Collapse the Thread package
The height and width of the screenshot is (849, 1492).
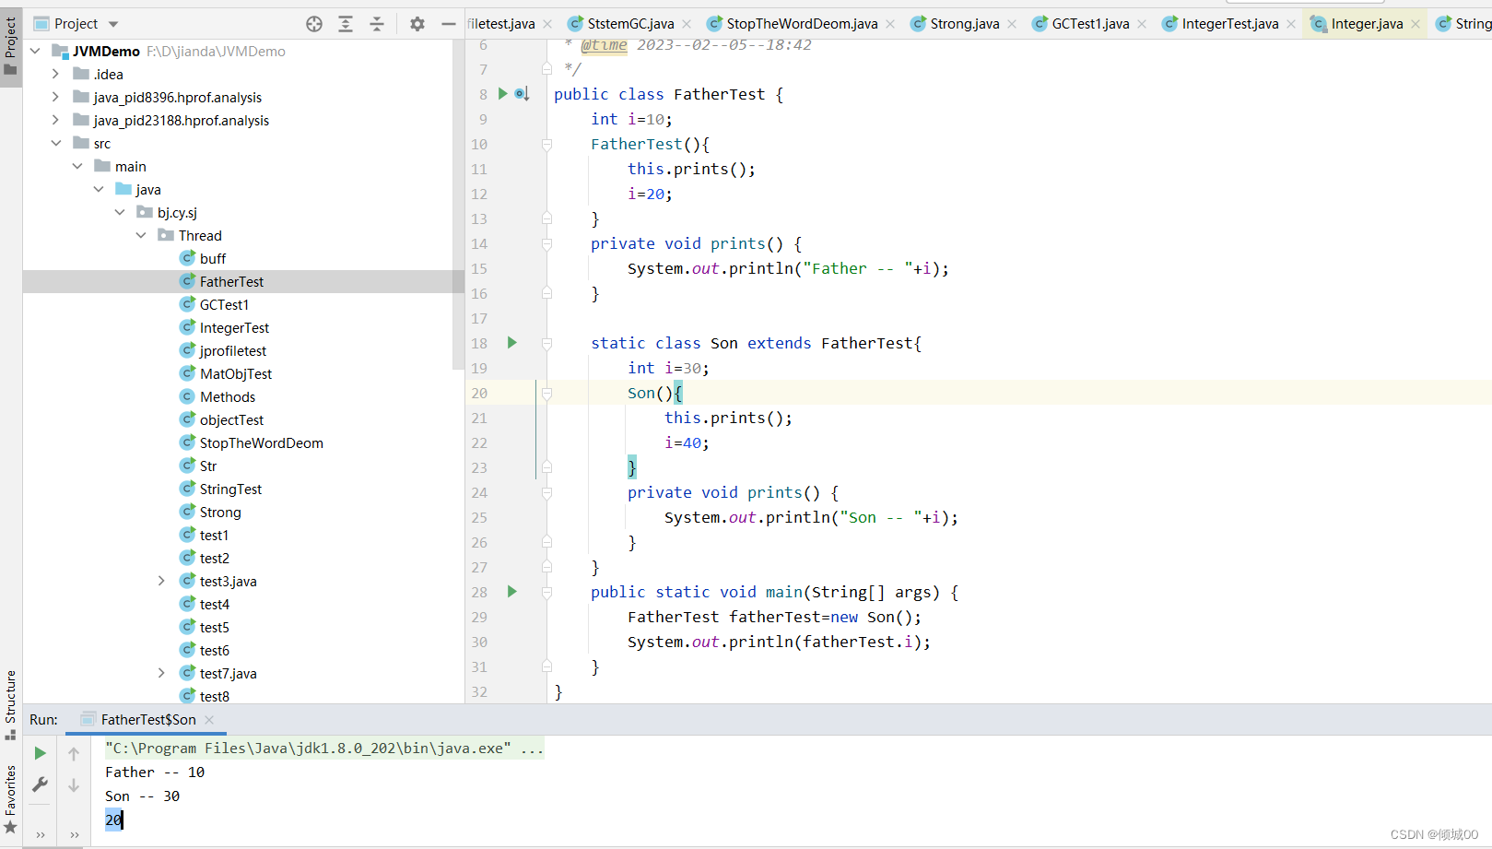point(141,235)
